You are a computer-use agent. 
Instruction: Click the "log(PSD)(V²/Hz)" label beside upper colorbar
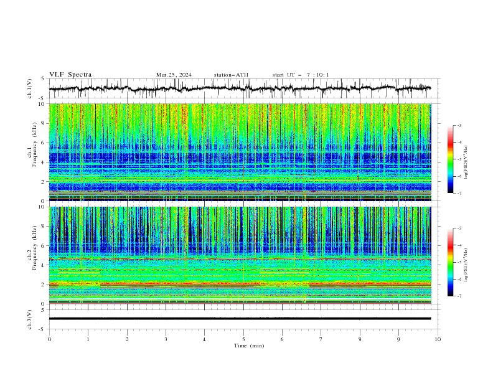[466, 162]
